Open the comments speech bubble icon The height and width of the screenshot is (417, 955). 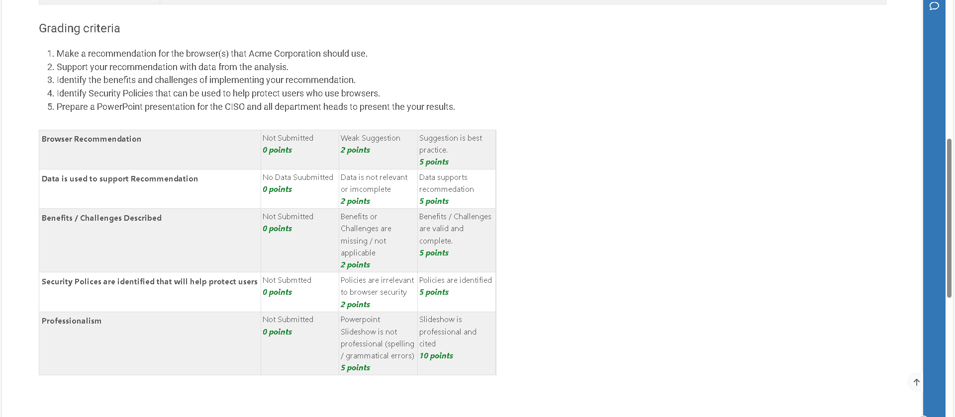tap(934, 6)
